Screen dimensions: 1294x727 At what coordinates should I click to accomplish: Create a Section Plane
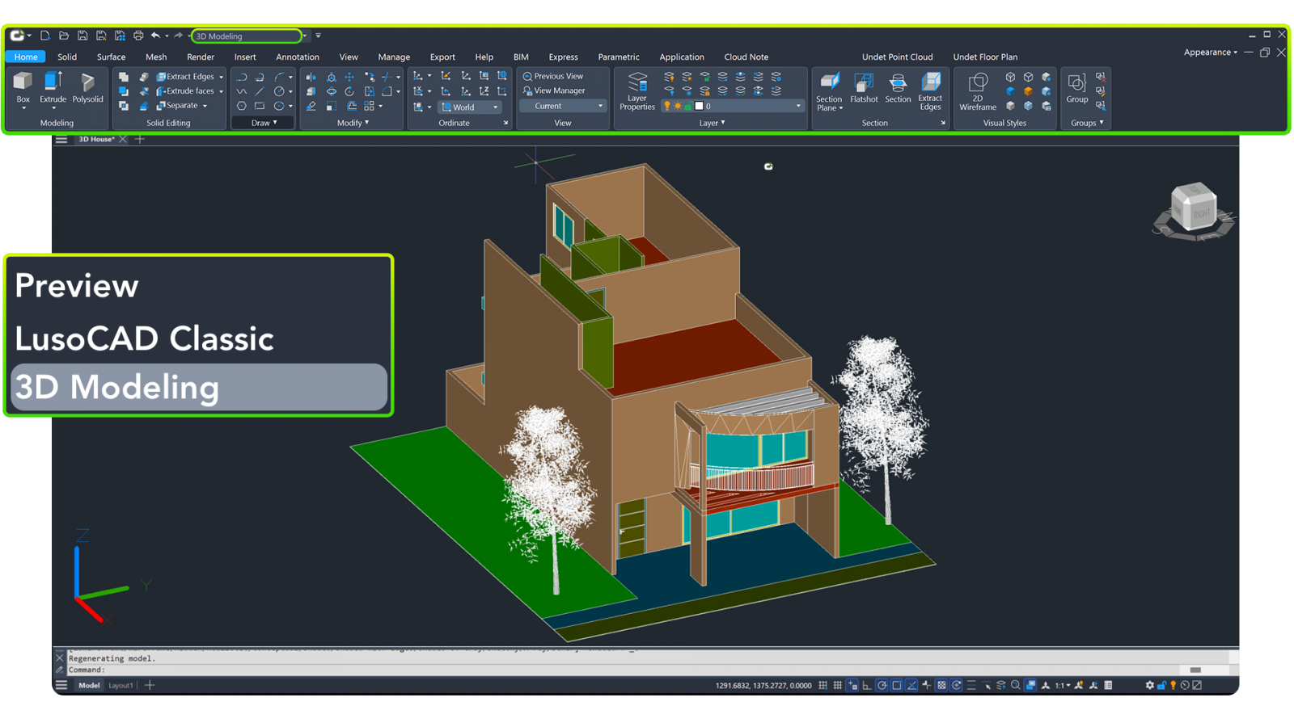[x=829, y=90]
